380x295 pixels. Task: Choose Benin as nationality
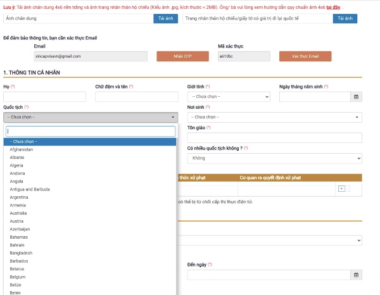point(90,292)
